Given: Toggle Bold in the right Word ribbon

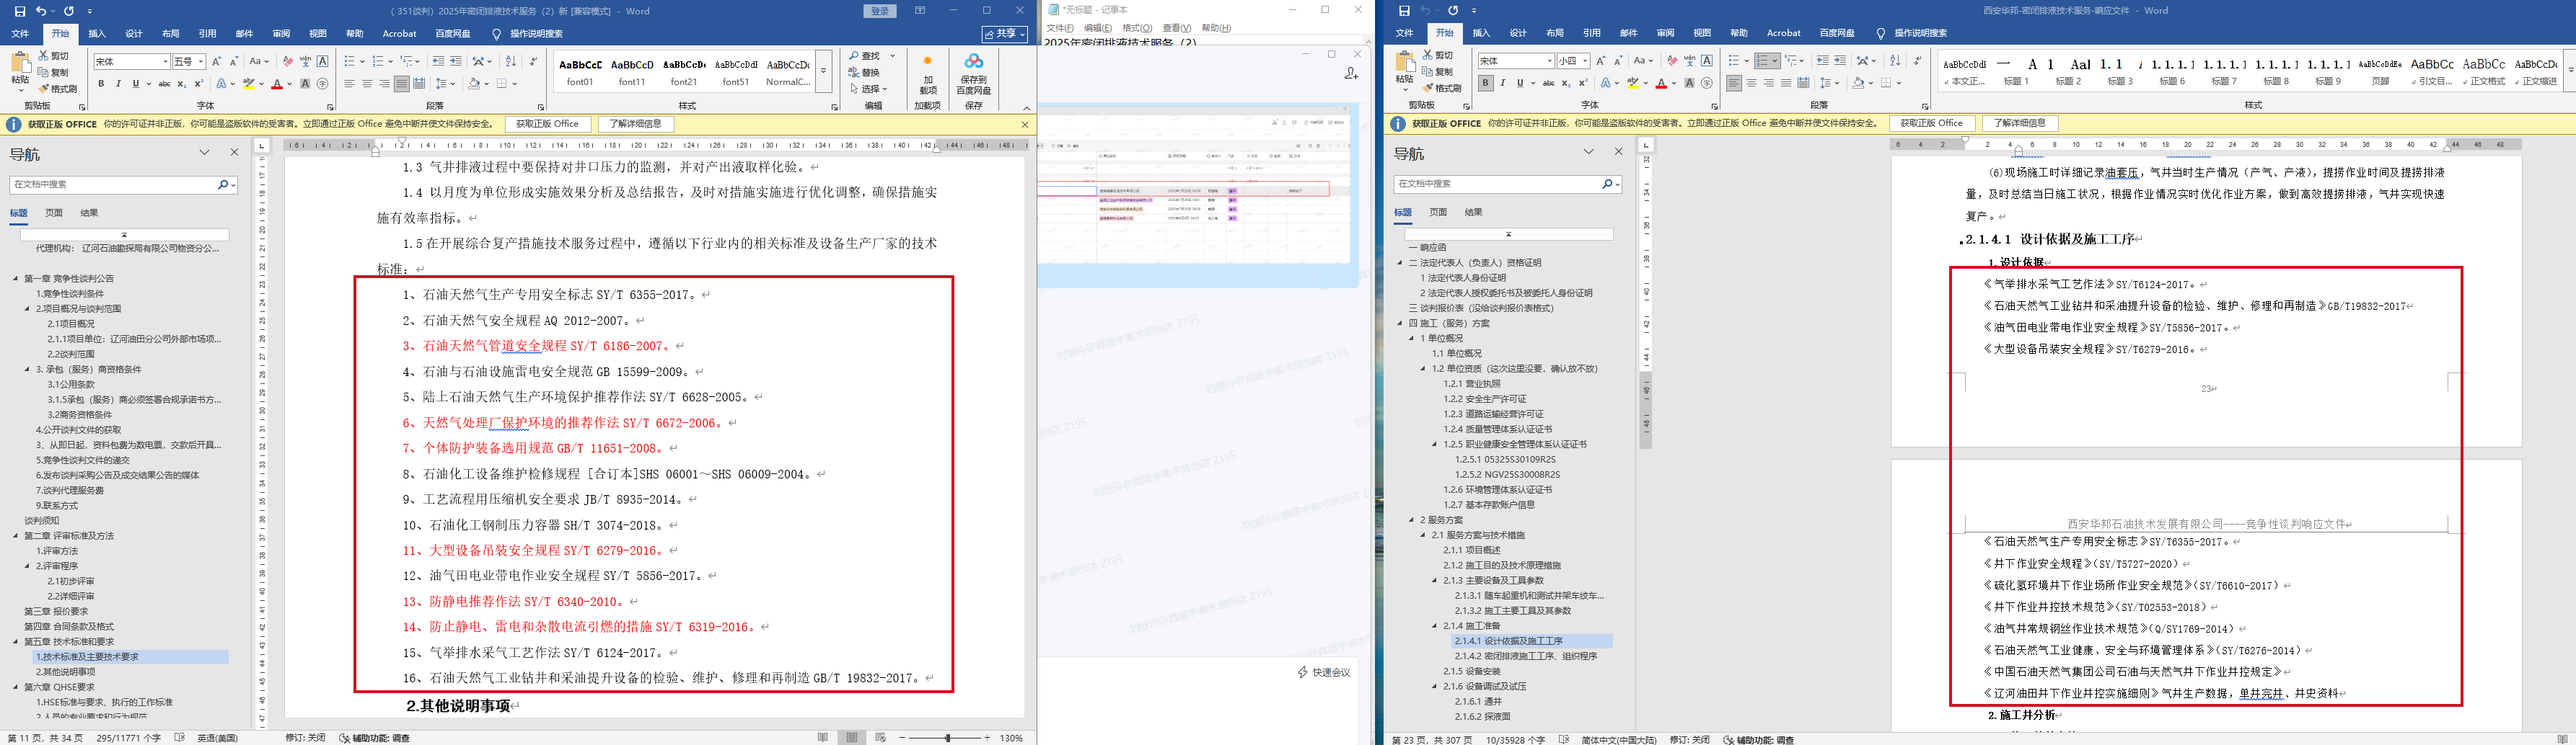Looking at the screenshot, I should [x=1486, y=84].
